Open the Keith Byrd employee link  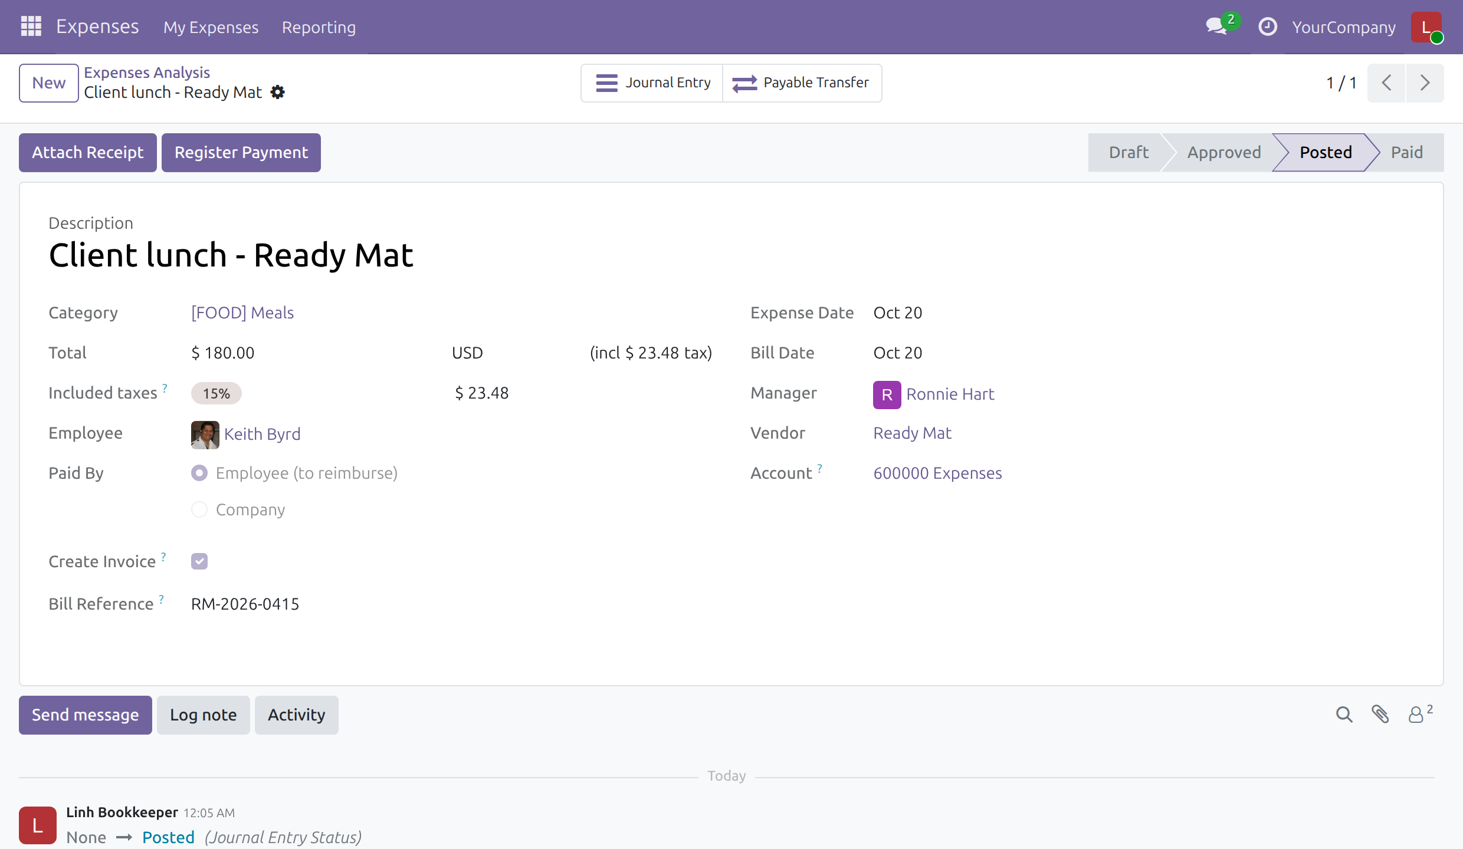tap(262, 434)
